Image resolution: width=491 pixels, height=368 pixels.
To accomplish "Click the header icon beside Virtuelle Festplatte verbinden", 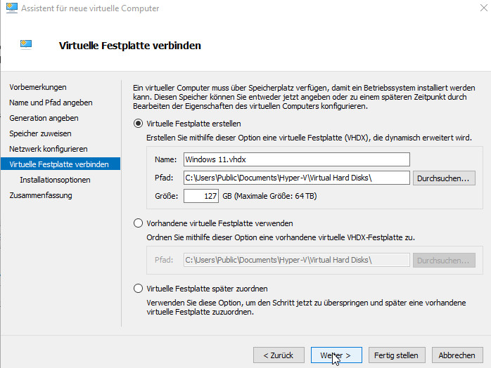I will pos(27,45).
